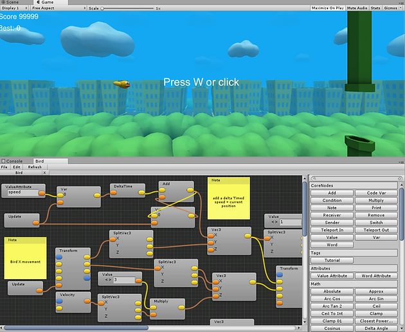Click the bottom Update node output port
This screenshot has width=405, height=332.
(39, 290)
